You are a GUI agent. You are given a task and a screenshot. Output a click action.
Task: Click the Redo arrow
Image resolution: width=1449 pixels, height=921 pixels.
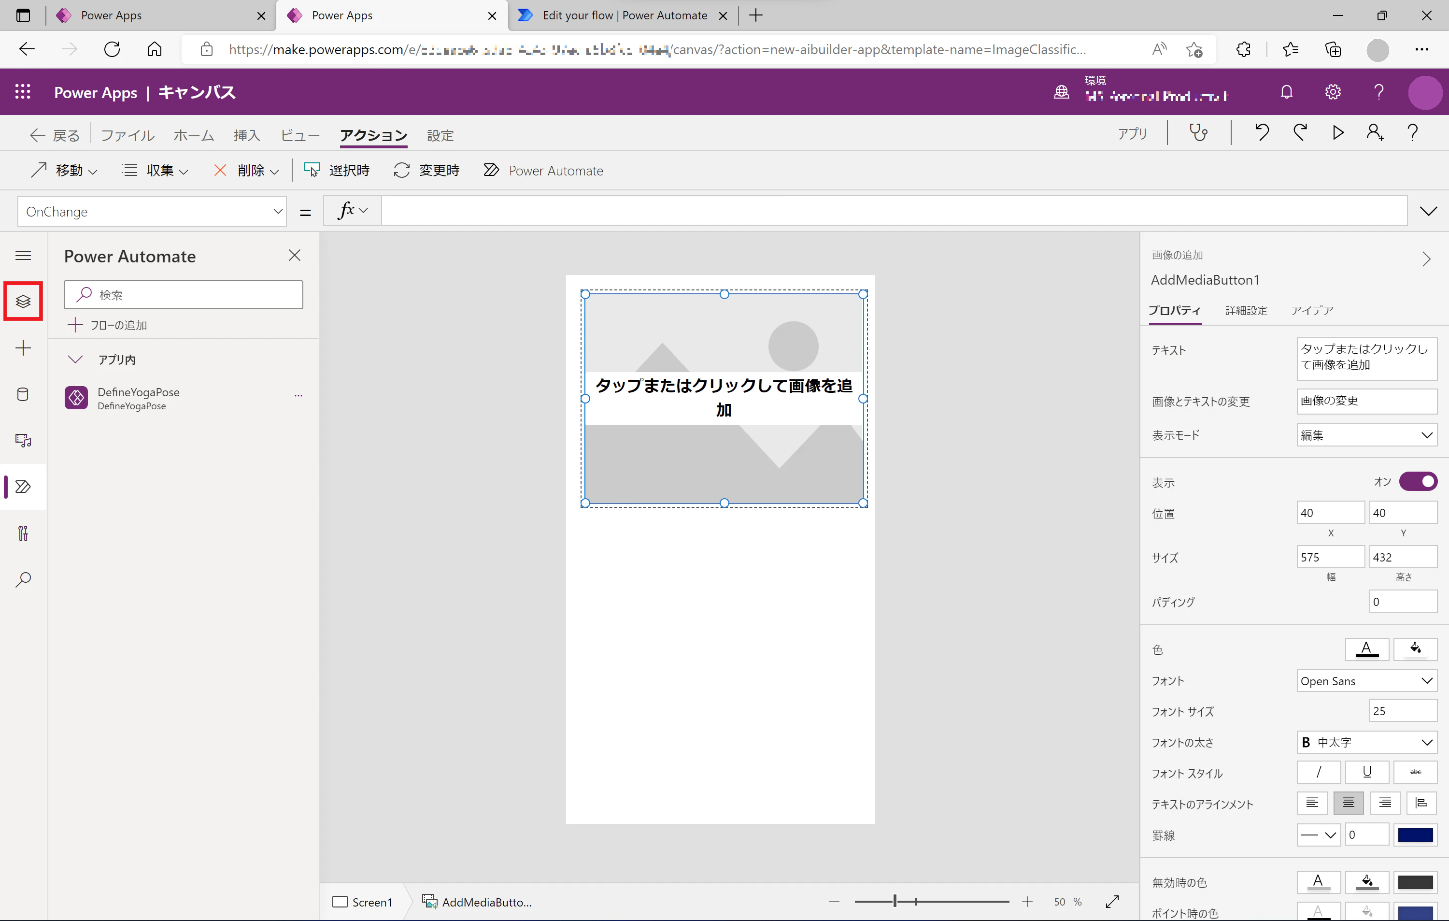(x=1300, y=133)
